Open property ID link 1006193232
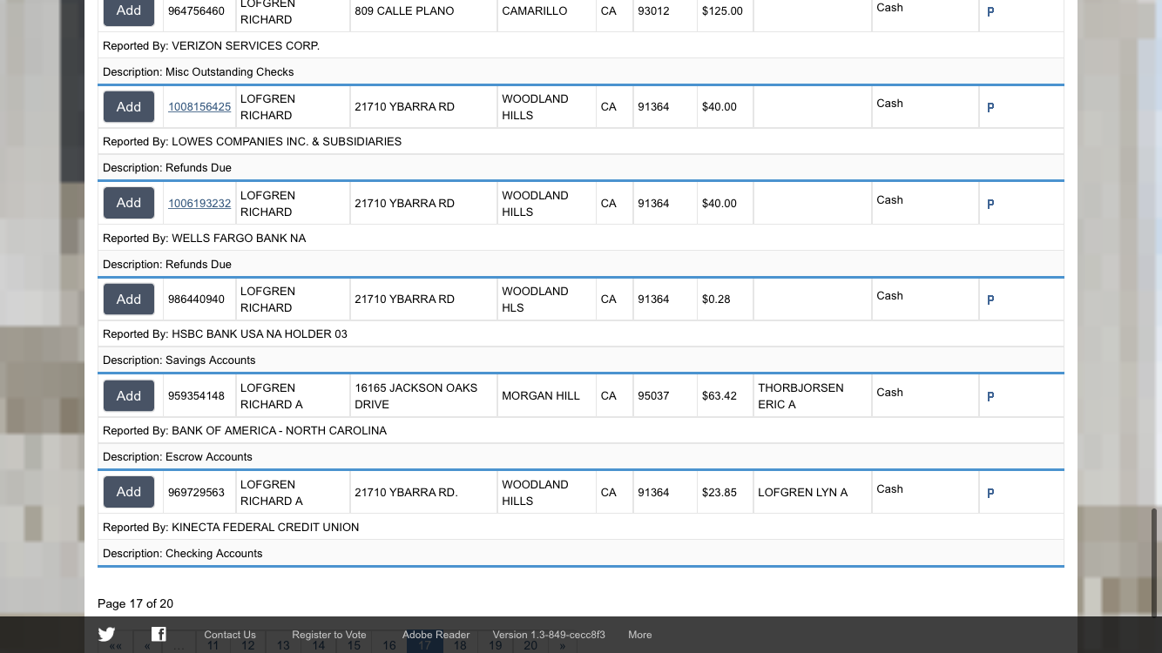The image size is (1162, 653). coord(199,204)
